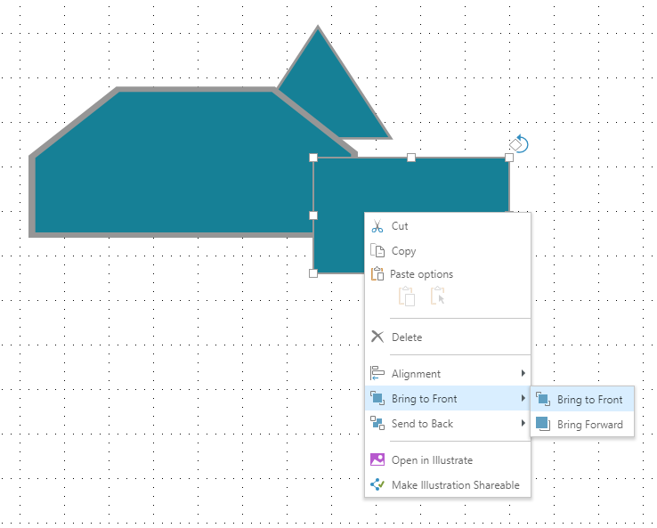Select the triangle shape on the canvas
Viewport: 657px width, 528px height.
329,89
